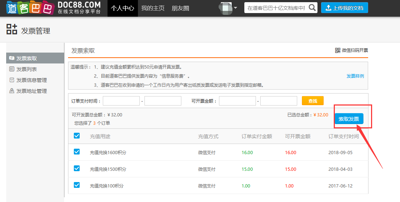Click the 订单支付时间 column header

pyautogui.click(x=344, y=136)
